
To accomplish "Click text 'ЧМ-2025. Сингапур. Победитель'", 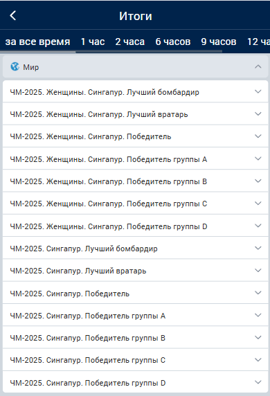I will click(70, 294).
